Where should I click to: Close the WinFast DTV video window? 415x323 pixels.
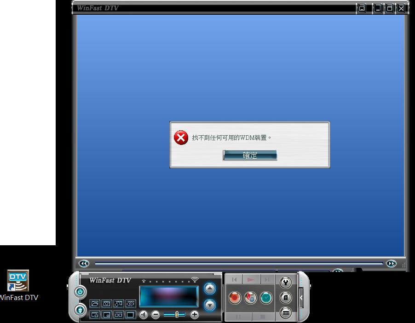pos(401,8)
